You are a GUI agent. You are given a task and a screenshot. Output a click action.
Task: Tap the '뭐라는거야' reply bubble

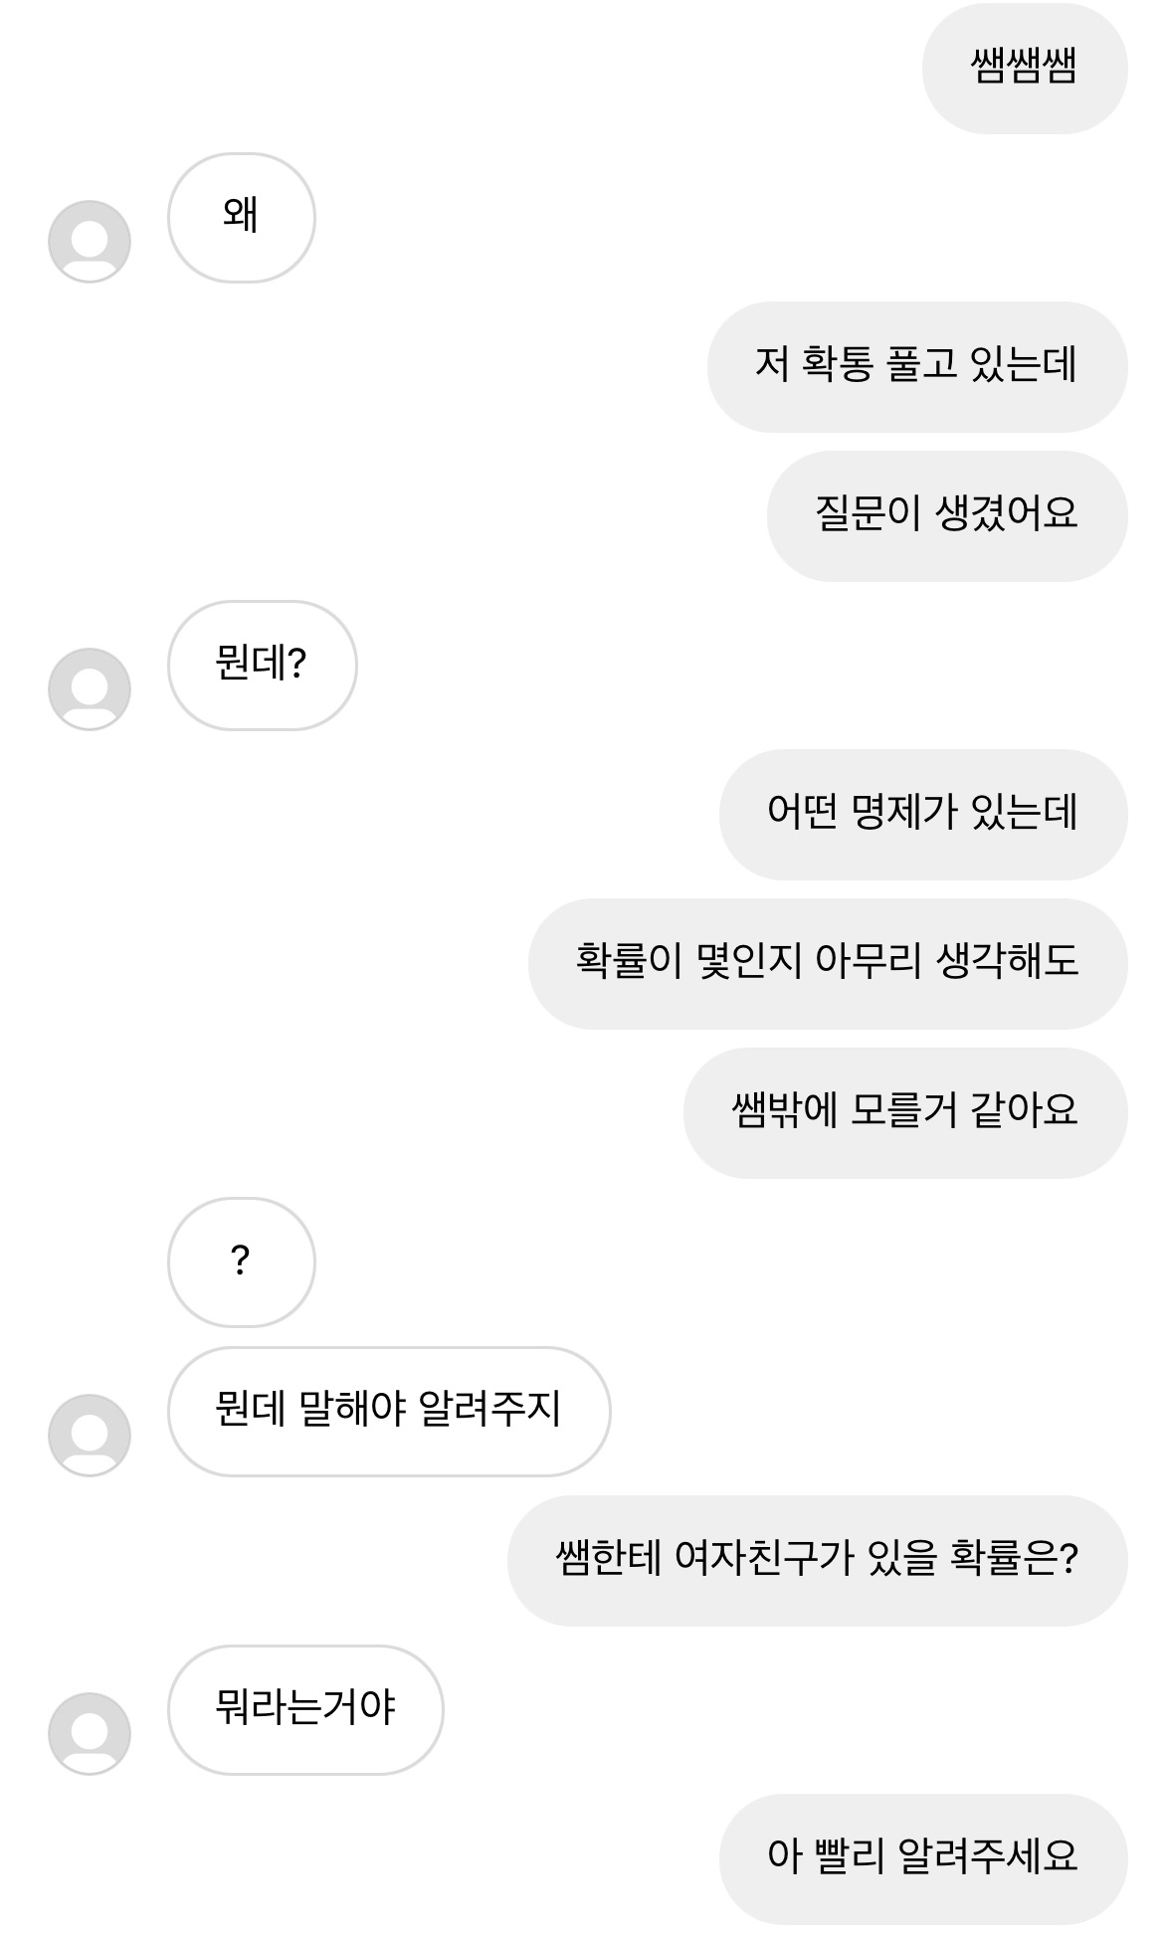[x=305, y=1710]
